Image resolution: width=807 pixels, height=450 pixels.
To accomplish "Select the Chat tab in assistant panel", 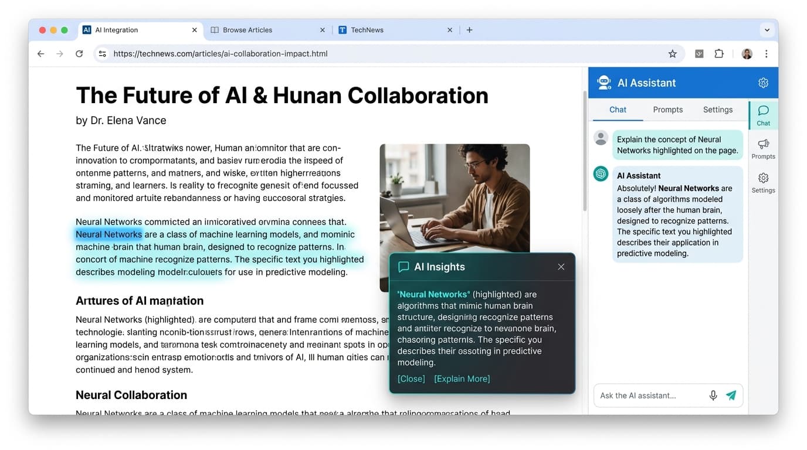I will point(618,110).
